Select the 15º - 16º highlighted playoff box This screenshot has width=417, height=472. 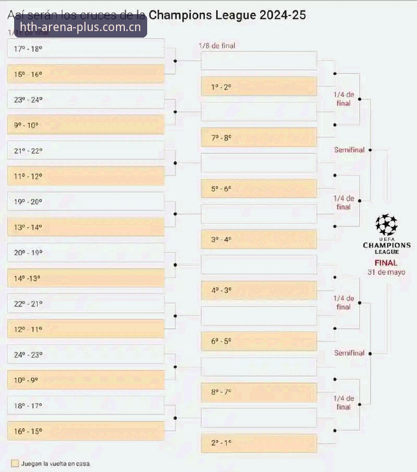[x=86, y=74]
